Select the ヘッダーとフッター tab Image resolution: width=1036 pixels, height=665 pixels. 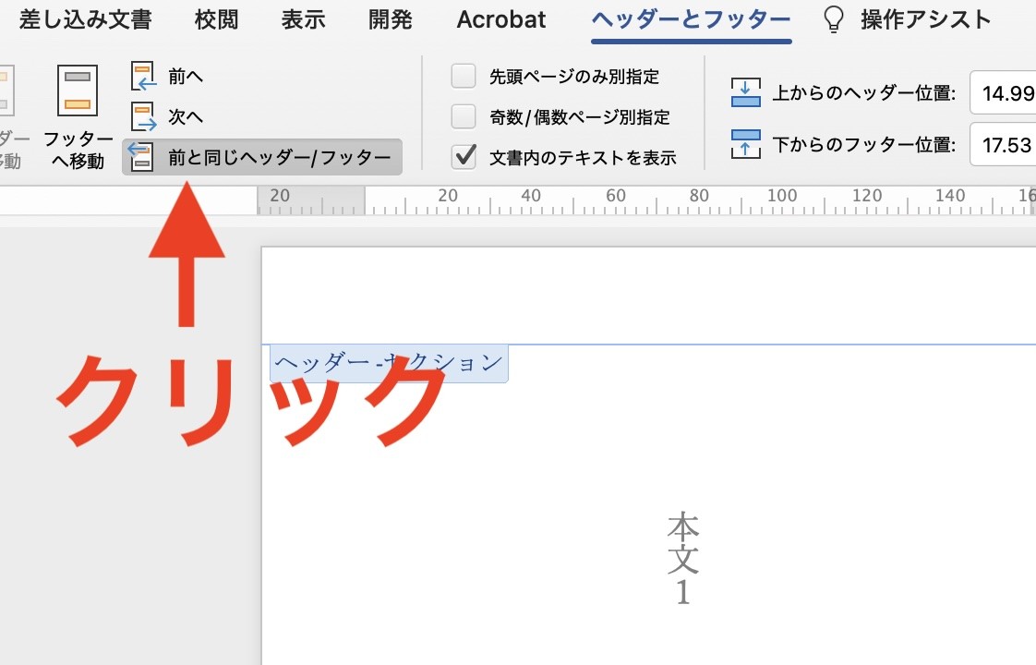point(691,19)
